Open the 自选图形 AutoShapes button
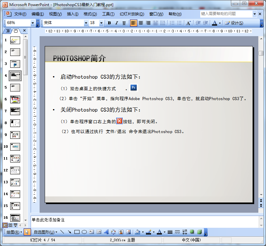Viewport: 266px width, 246px height. 46,232
